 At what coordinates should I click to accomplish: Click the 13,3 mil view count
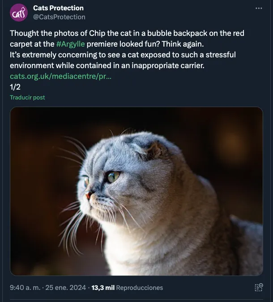[102, 288]
